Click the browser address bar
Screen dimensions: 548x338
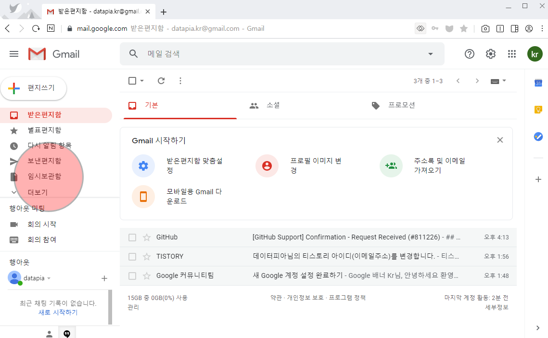pyautogui.click(x=238, y=29)
